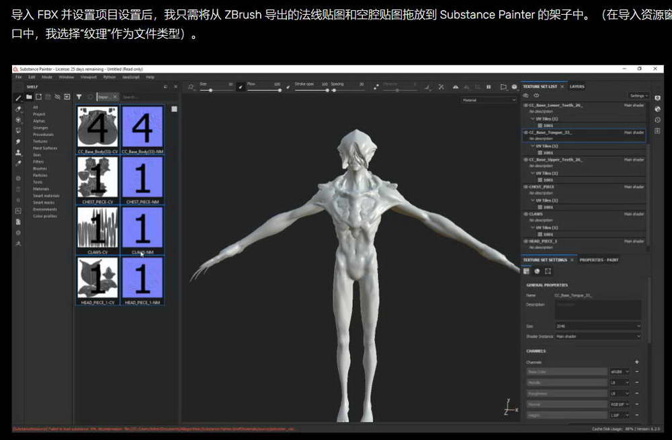Open the History icon on right dock
The width and height of the screenshot is (672, 440).
tap(657, 120)
